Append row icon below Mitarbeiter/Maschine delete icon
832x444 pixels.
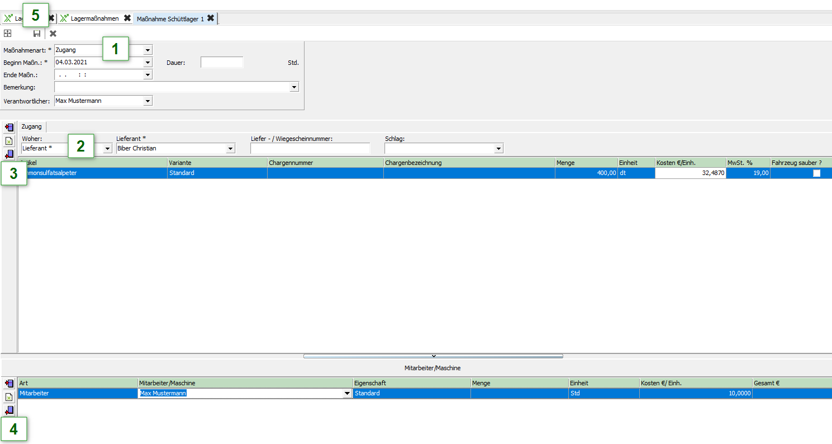coord(9,411)
